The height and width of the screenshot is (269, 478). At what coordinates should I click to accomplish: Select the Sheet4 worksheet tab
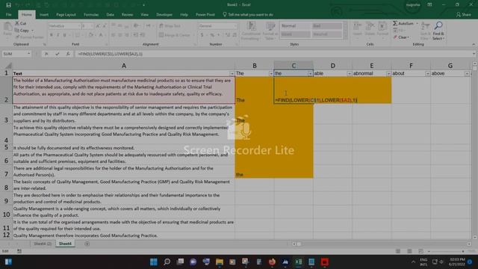[x=65, y=244]
